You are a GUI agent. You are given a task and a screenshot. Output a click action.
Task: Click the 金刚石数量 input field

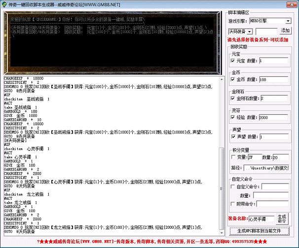(274, 98)
